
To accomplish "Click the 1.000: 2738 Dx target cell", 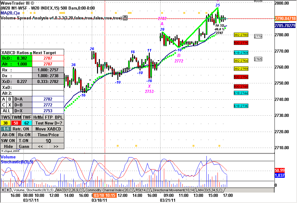I will point(48,76).
